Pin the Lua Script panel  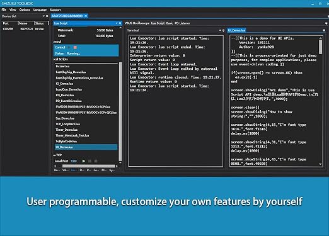120,23
